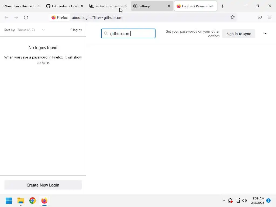
Task: Open network settings tray icon
Action: tap(238, 201)
